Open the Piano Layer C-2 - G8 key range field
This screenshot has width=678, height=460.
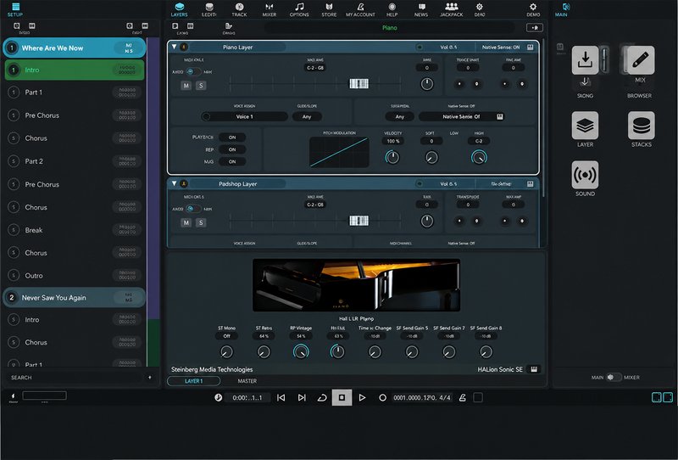(x=315, y=68)
